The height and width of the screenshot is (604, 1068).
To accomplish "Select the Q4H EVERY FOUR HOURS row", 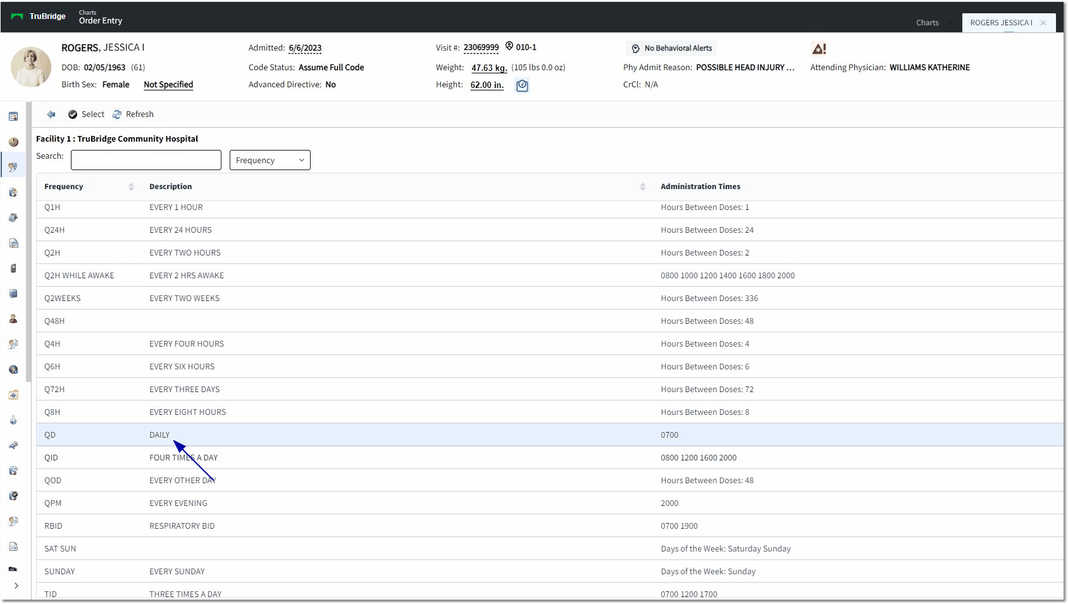I will click(x=550, y=343).
